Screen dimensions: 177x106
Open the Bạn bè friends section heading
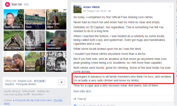[17, 4]
